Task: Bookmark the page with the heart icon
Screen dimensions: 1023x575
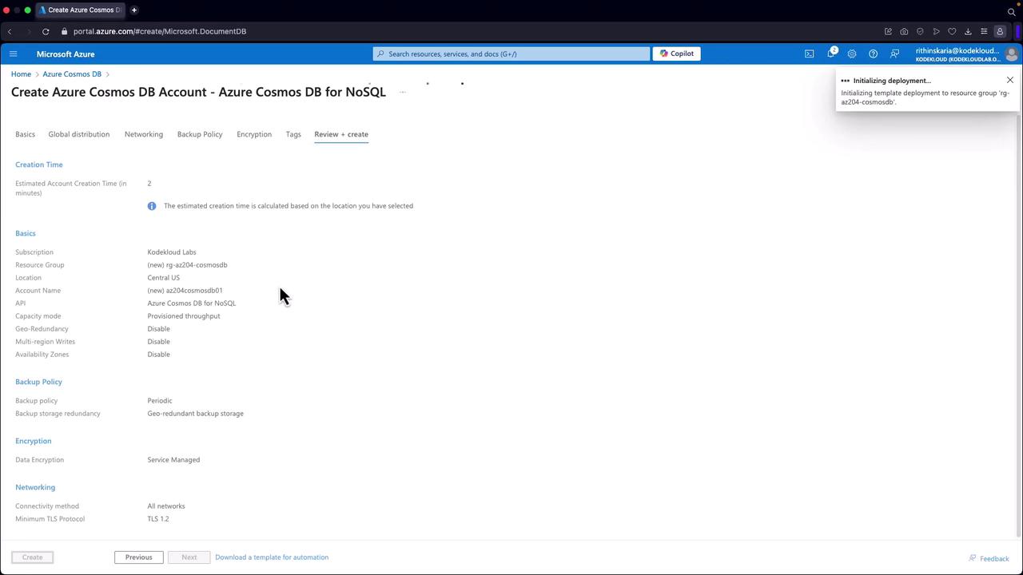Action: point(952,31)
